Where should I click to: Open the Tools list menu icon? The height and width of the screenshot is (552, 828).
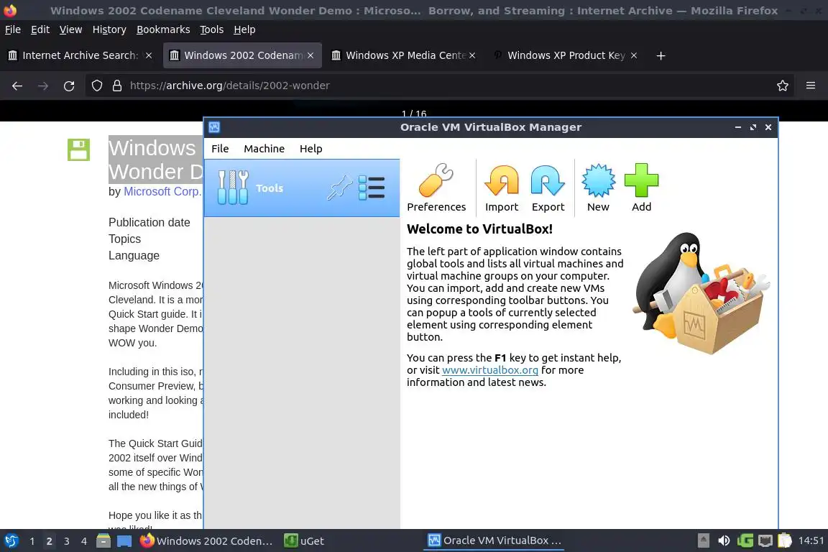click(371, 188)
